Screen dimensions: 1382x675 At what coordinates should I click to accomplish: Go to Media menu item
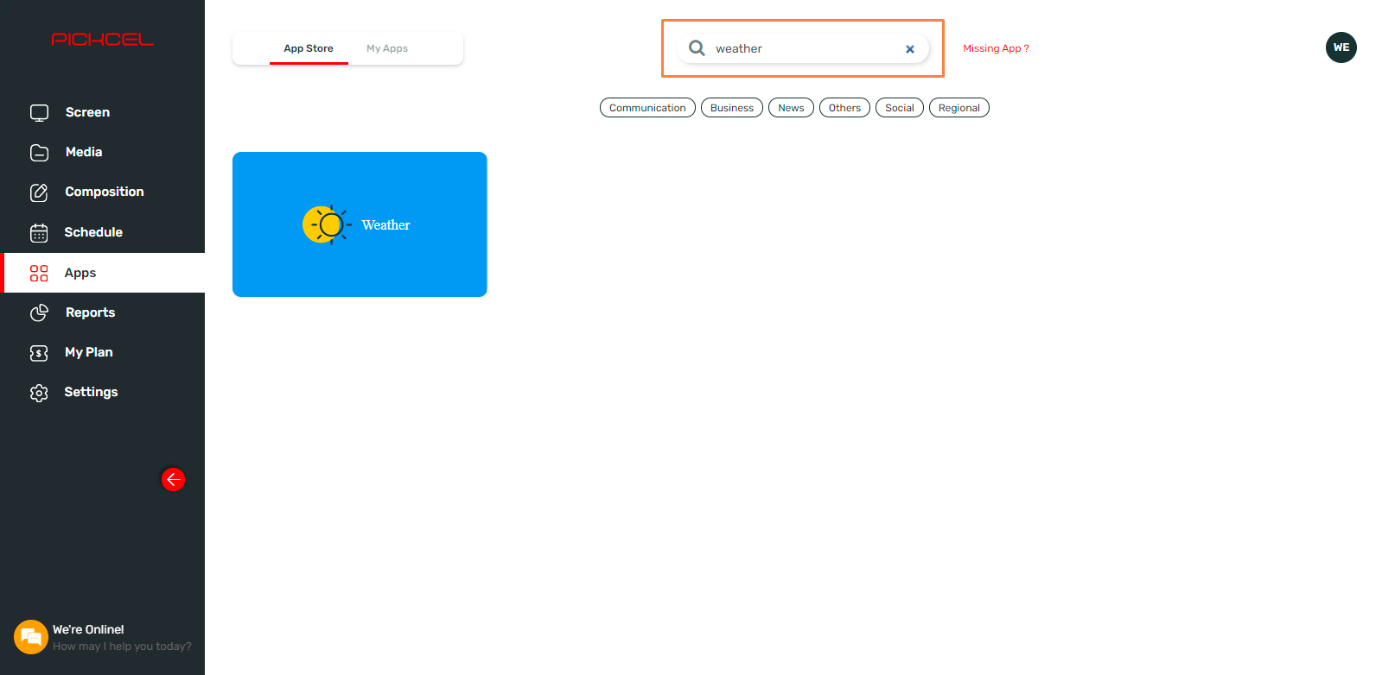102,152
